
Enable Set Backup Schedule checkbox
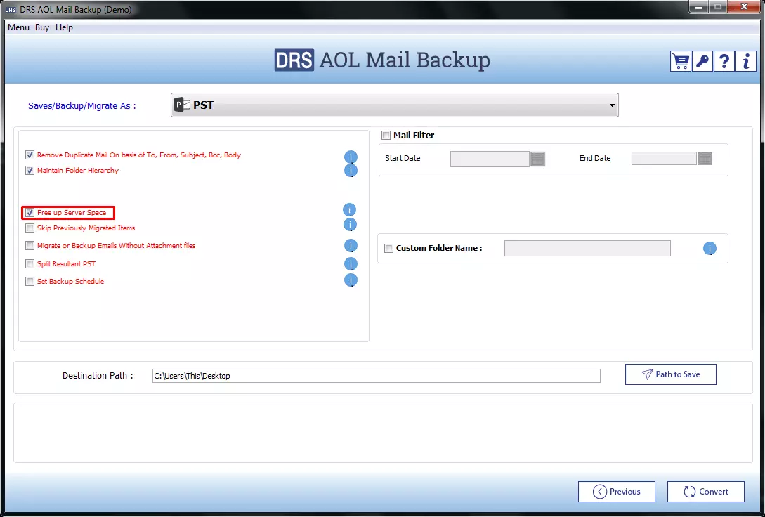pos(30,282)
